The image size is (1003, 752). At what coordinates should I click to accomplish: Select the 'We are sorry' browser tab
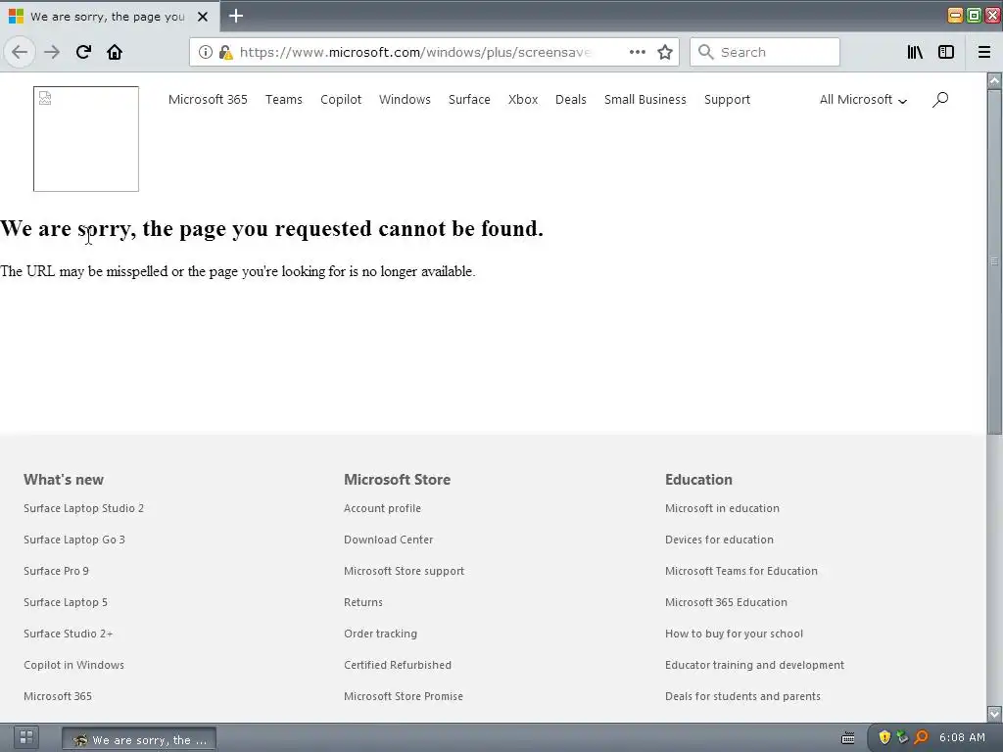110,17
